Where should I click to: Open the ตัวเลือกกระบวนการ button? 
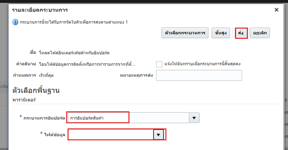pyautogui.click(x=185, y=33)
